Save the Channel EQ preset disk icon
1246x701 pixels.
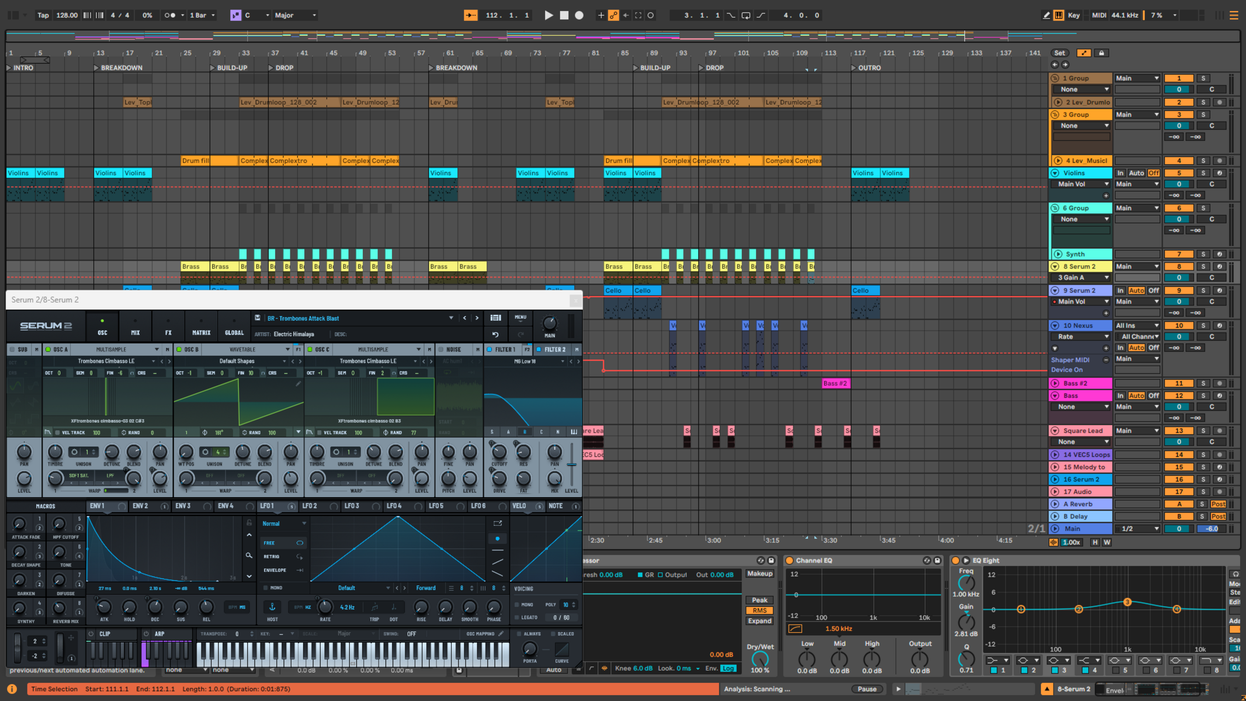(938, 560)
